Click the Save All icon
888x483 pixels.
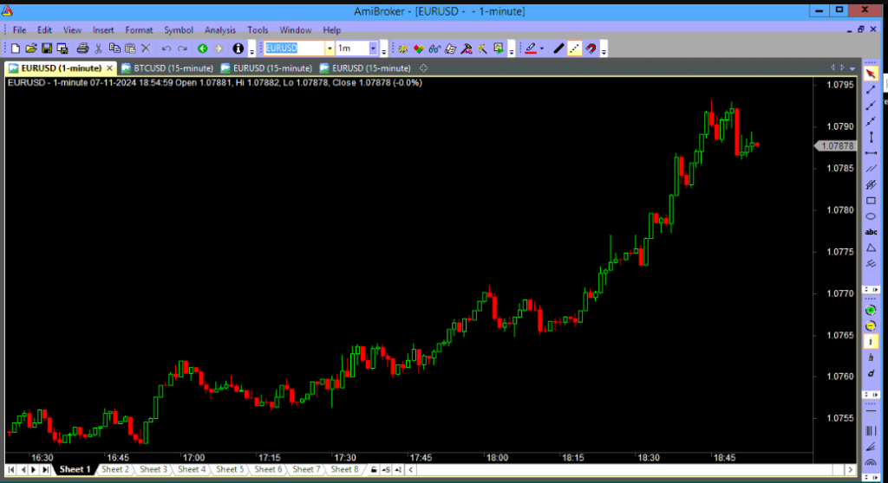(x=62, y=48)
